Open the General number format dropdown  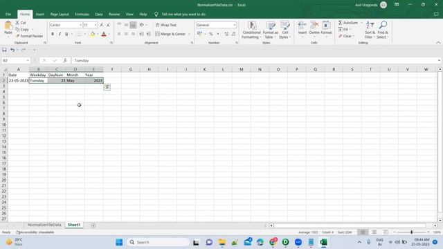[x=235, y=25]
